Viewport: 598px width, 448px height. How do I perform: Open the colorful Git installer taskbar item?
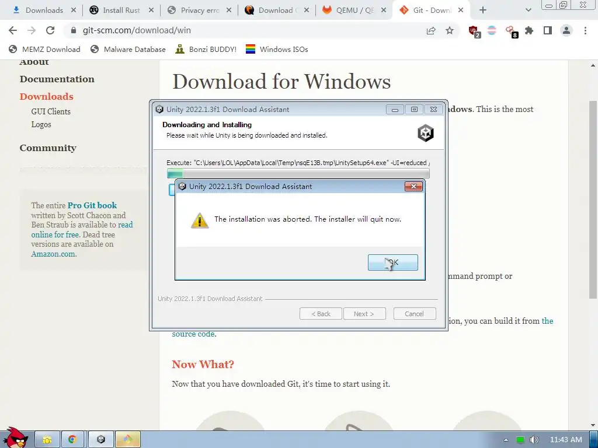(x=128, y=440)
